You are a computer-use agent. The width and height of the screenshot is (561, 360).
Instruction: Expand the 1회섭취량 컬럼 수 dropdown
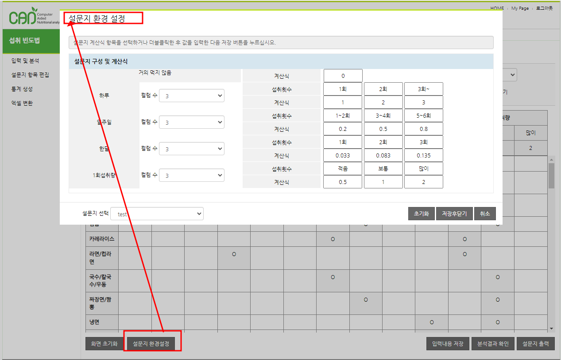pyautogui.click(x=191, y=175)
